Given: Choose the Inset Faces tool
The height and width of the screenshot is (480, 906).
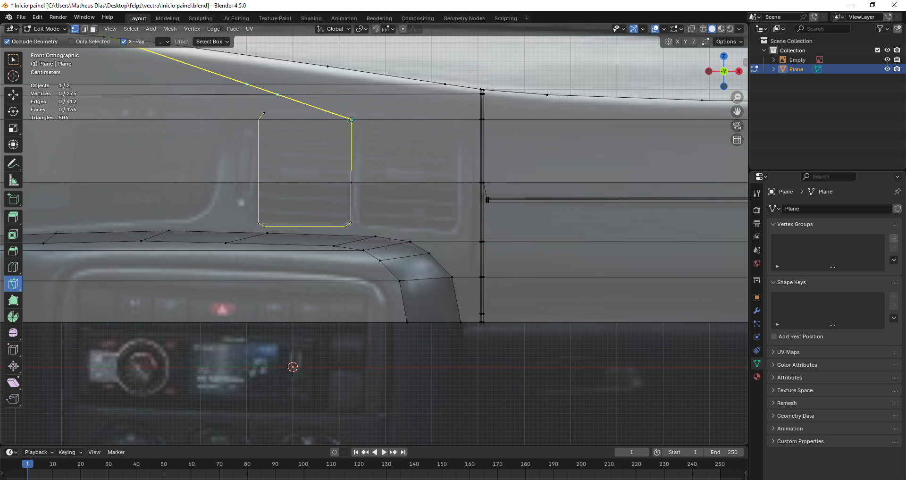Looking at the screenshot, I should coord(13,234).
